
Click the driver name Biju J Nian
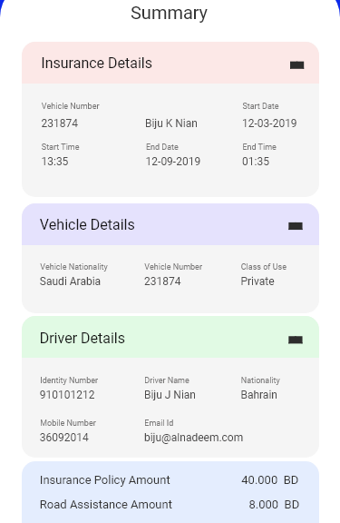(x=170, y=395)
